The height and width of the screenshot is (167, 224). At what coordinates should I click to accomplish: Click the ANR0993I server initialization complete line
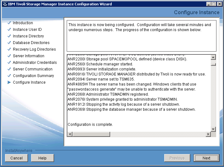coord(102,69)
